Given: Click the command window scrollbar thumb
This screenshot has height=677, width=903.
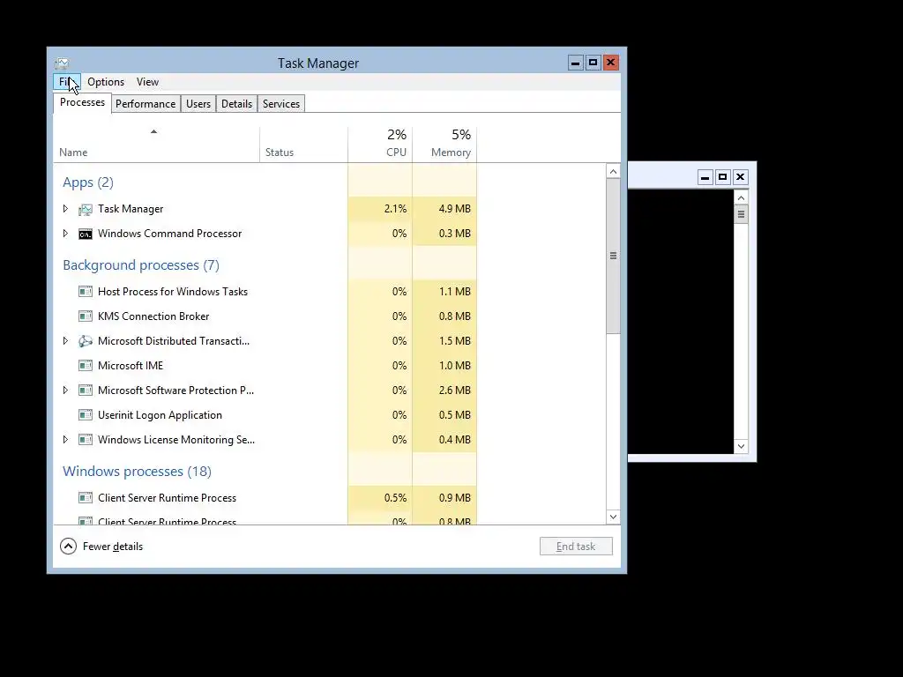Looking at the screenshot, I should pyautogui.click(x=741, y=215).
